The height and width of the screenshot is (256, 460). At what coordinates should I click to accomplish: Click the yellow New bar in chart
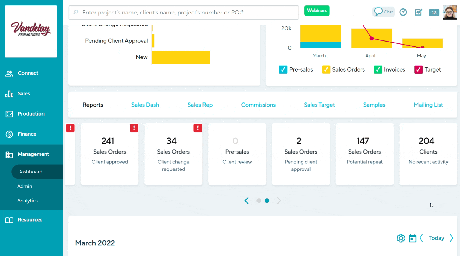point(181,57)
